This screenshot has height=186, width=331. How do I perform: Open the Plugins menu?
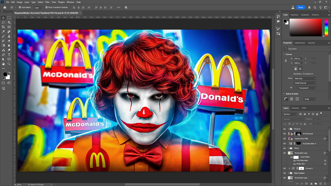61,2
